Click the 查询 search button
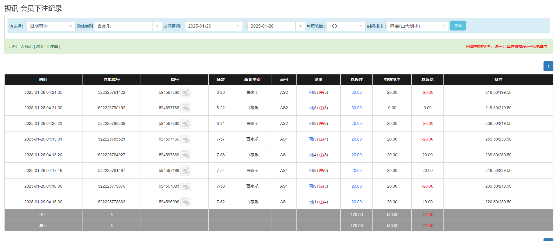This screenshot has height=241, width=556. (x=458, y=26)
